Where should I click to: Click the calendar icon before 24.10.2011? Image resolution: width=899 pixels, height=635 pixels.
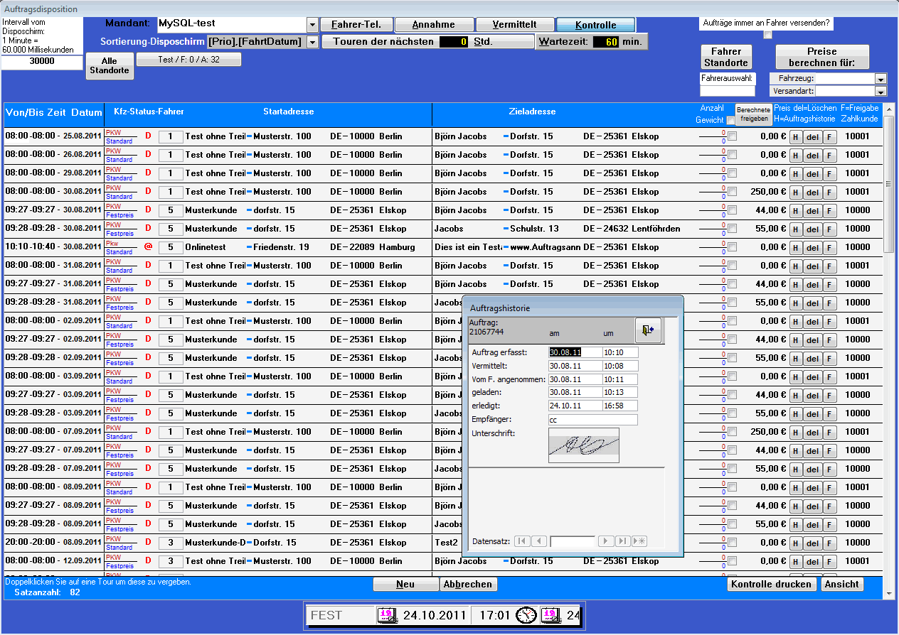[387, 614]
